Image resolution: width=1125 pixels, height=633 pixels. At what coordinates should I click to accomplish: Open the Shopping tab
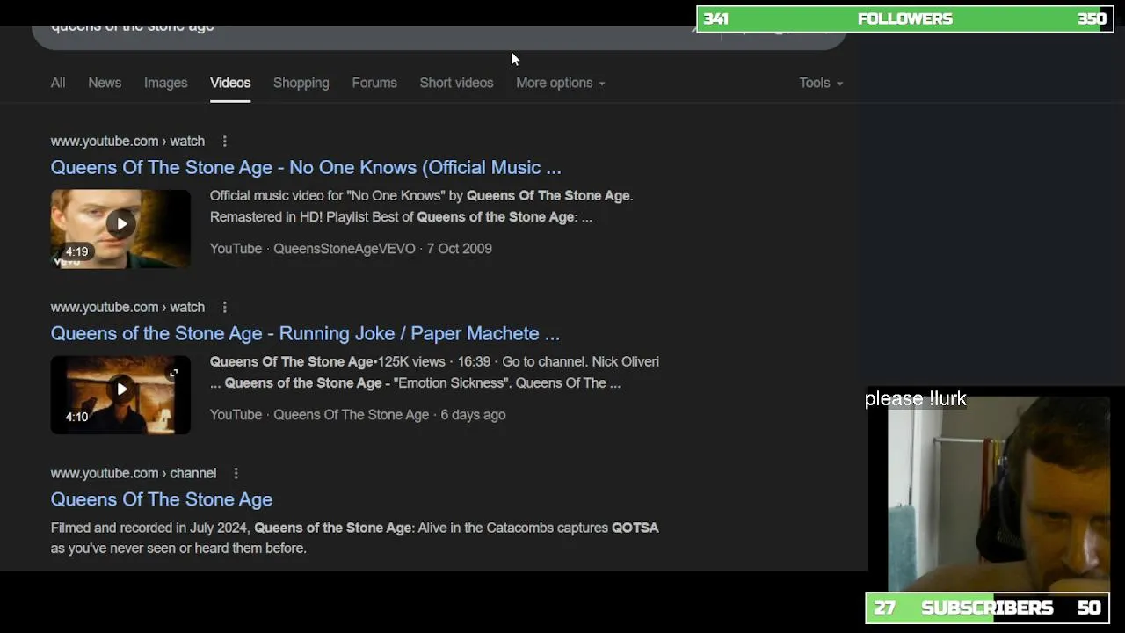(301, 83)
